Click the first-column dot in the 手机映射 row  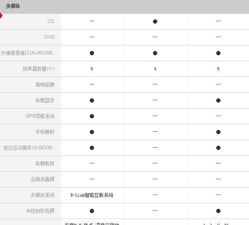92,132
